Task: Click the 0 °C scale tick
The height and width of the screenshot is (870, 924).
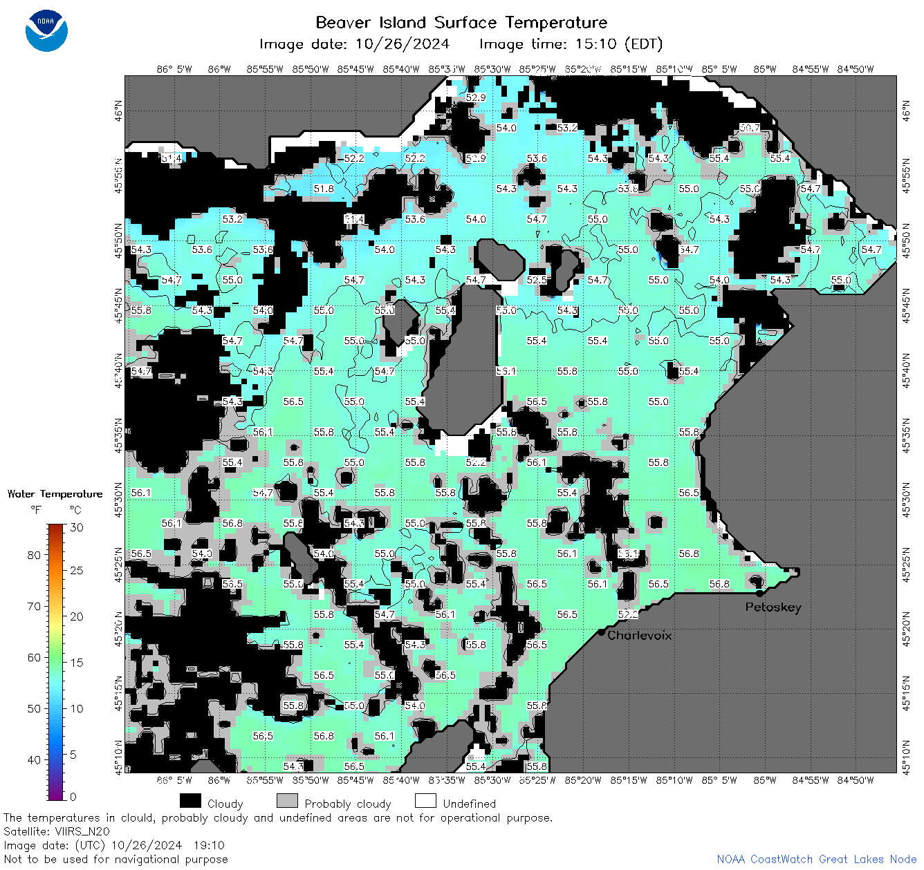Action: tap(74, 796)
